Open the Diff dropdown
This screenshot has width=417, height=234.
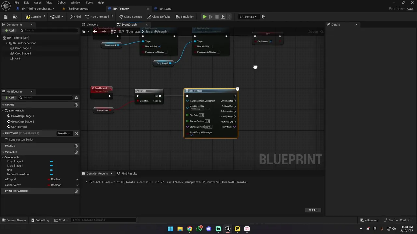click(57, 17)
